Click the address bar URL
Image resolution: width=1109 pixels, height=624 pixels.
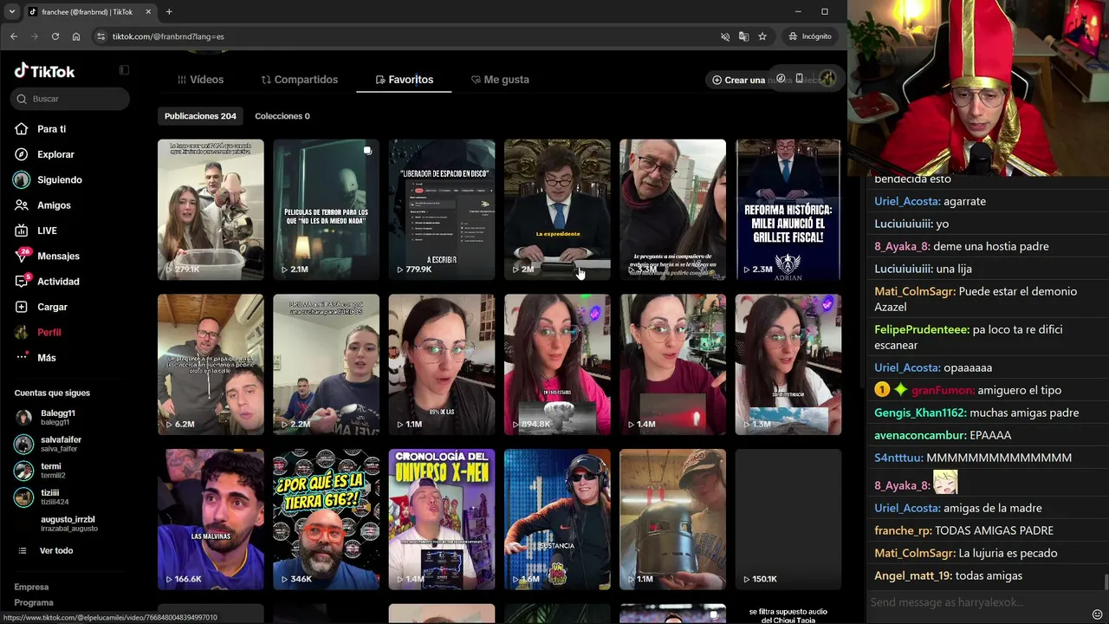(168, 36)
